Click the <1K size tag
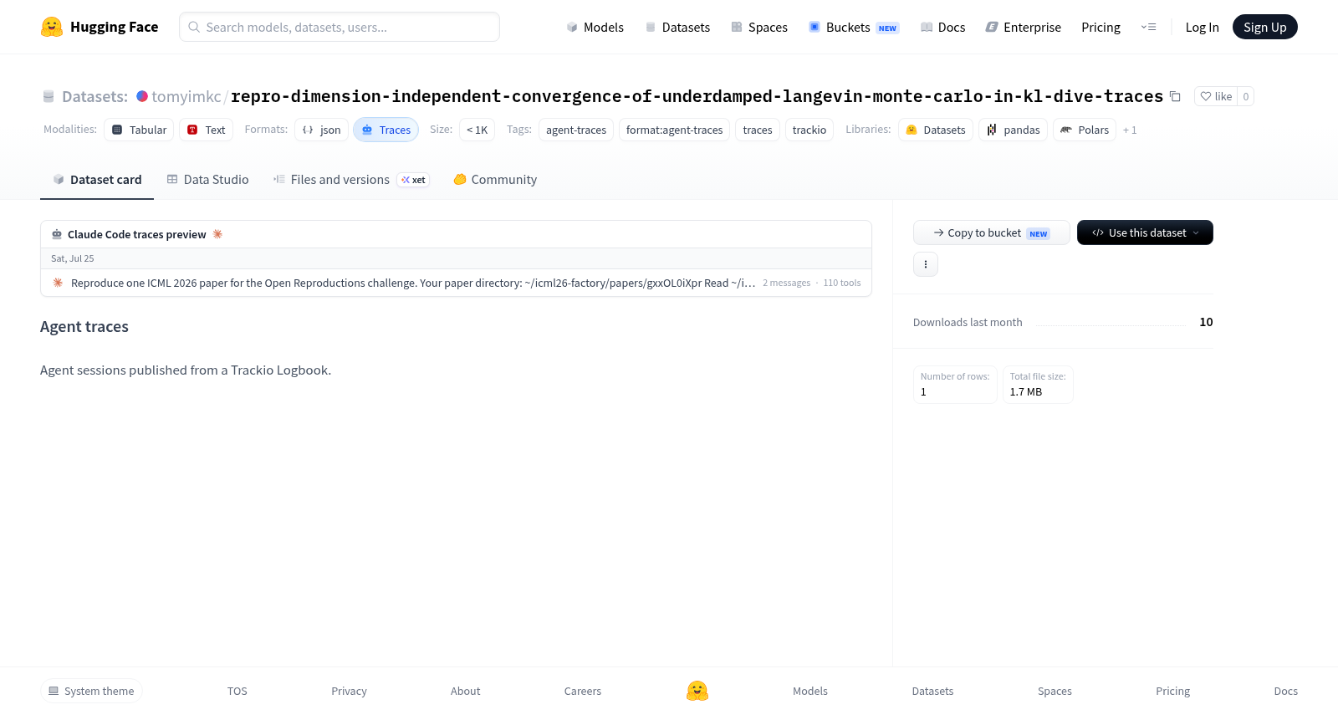1338x720 pixels. (x=477, y=130)
